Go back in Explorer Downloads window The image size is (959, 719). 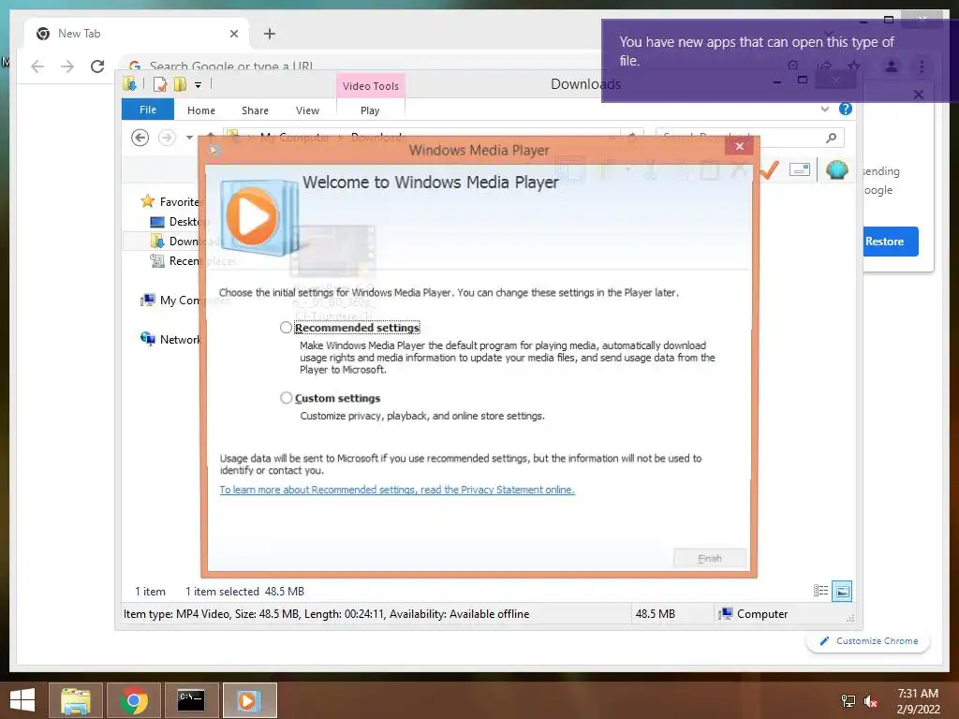click(x=140, y=138)
